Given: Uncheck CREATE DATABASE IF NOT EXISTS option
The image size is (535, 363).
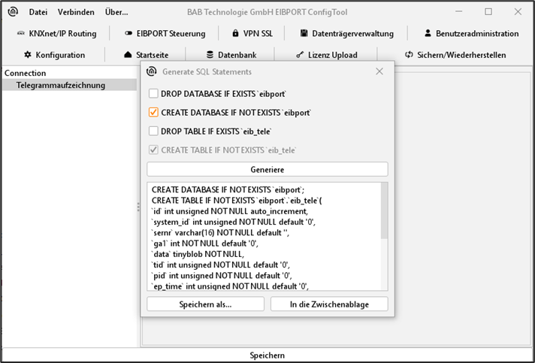Looking at the screenshot, I should point(153,113).
